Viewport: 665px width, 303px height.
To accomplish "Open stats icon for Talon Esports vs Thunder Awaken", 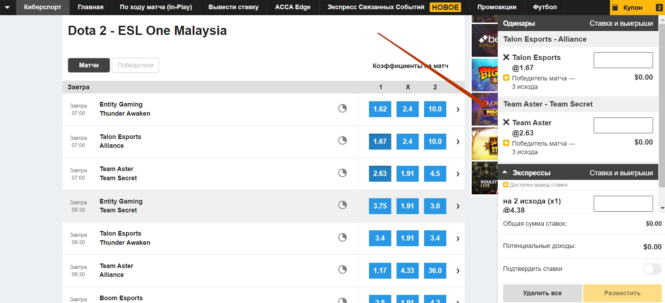I will point(342,237).
